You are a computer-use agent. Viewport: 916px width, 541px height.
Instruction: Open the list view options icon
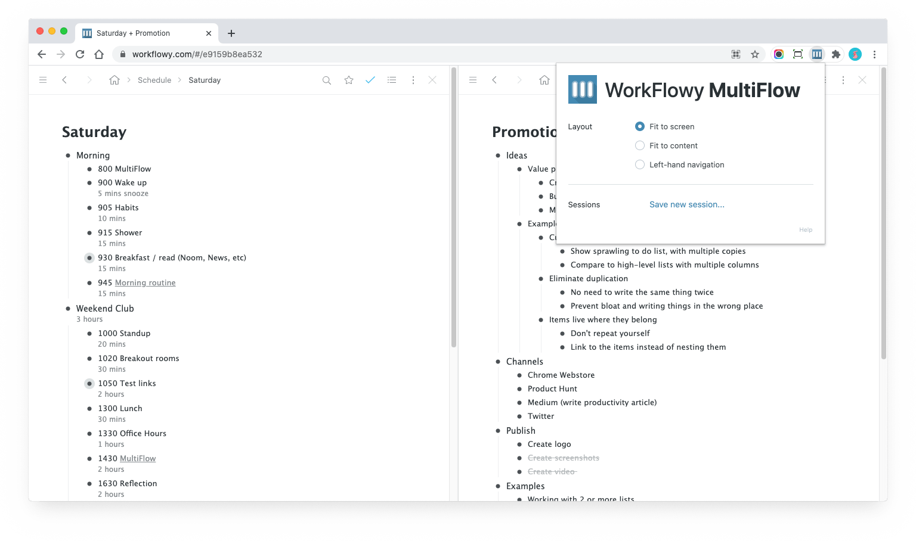(392, 80)
